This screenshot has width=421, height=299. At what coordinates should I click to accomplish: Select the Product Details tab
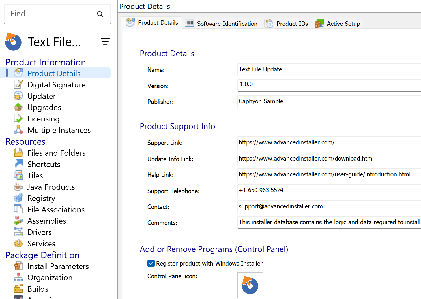[x=152, y=23]
